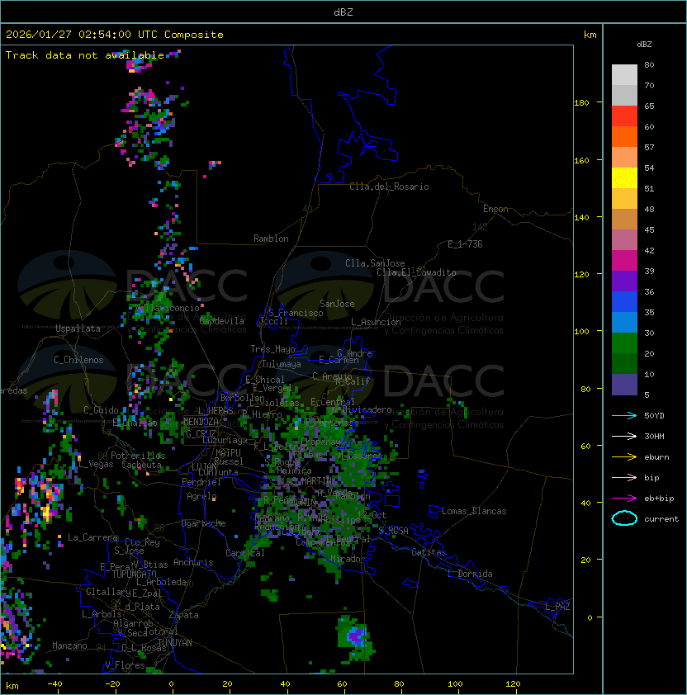Select the Uspallata label on the map
The image size is (687, 695).
click(x=78, y=329)
